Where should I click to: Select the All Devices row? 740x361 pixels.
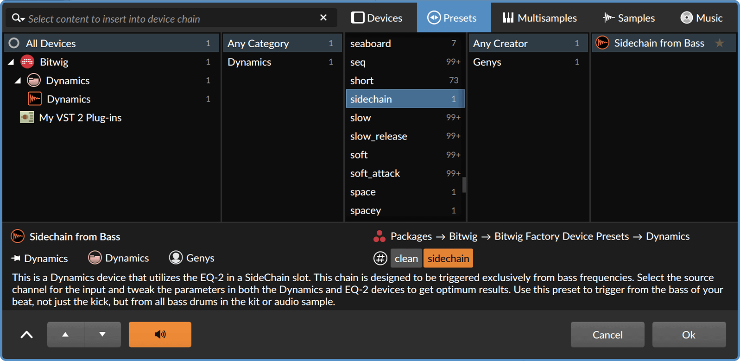point(111,43)
